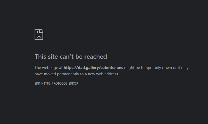208x124 pixels.
Task: Click the "https://" prefix of the URL
Action: [x=71, y=68]
